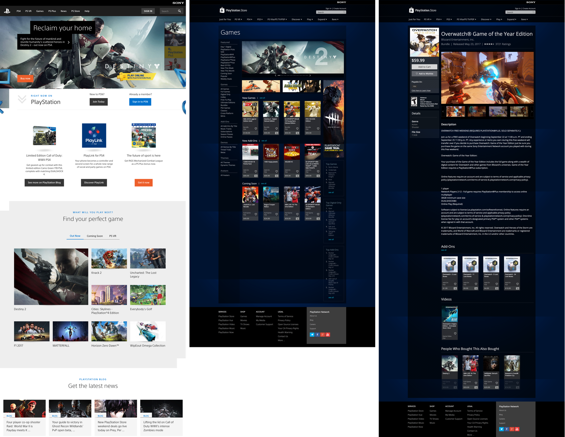Click the heart on 1400 Happy Jewels
Viewport: 565px width, 437px height.
(276, 171)
